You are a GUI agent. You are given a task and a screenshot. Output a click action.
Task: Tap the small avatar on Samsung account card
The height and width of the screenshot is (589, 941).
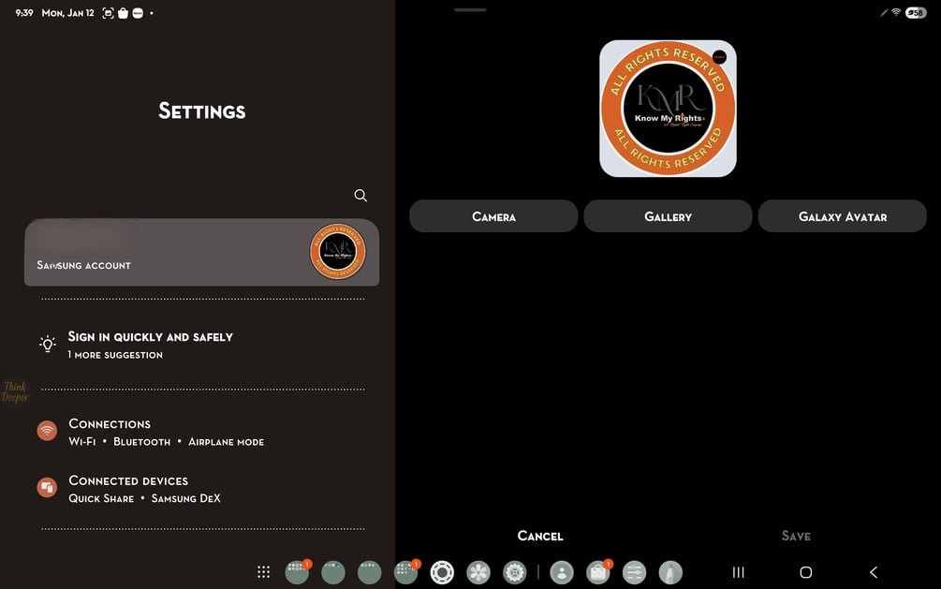click(338, 252)
